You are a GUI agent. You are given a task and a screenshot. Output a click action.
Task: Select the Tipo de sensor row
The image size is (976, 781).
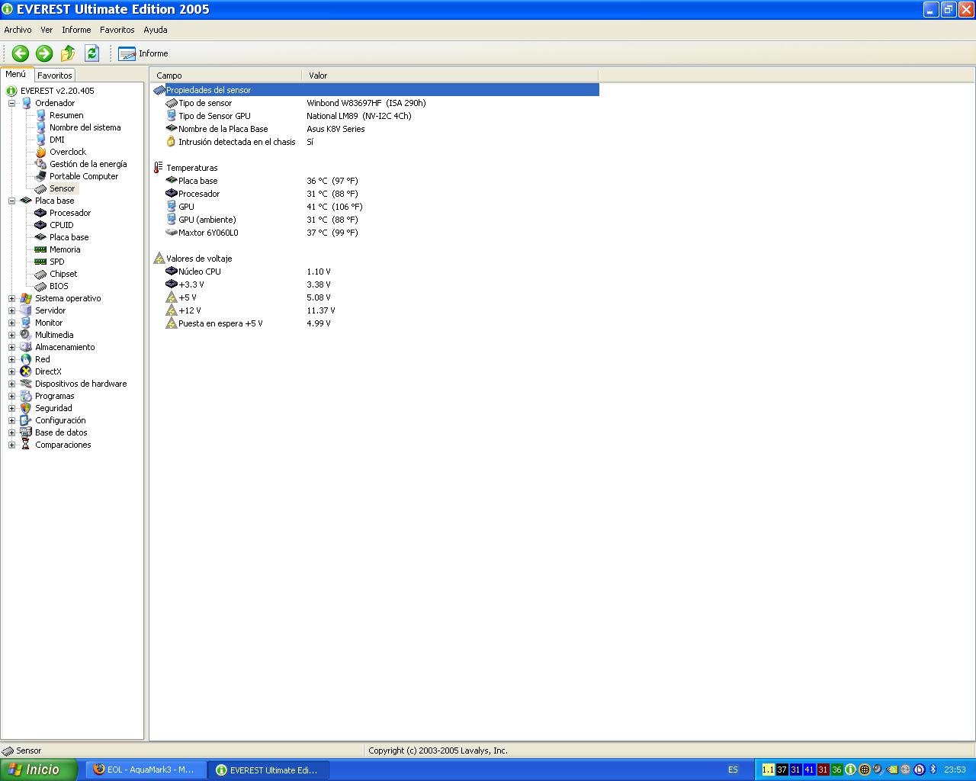(x=376, y=103)
